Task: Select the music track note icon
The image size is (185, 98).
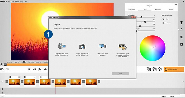Action: tap(2, 89)
